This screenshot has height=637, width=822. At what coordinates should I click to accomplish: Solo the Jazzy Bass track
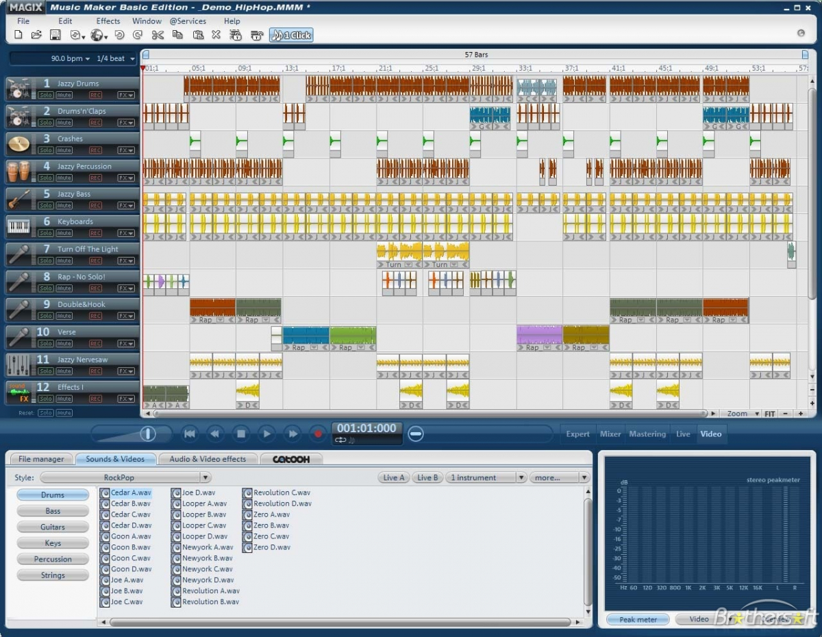(x=45, y=205)
